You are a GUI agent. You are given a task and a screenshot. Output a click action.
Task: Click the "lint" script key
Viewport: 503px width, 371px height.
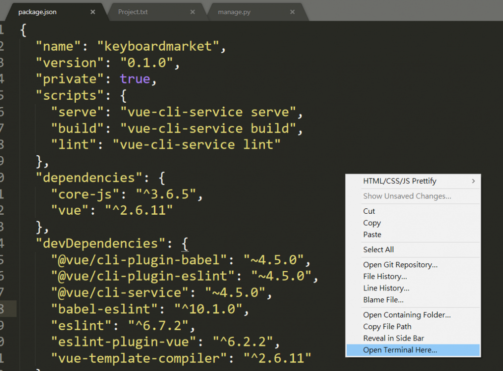pos(74,145)
